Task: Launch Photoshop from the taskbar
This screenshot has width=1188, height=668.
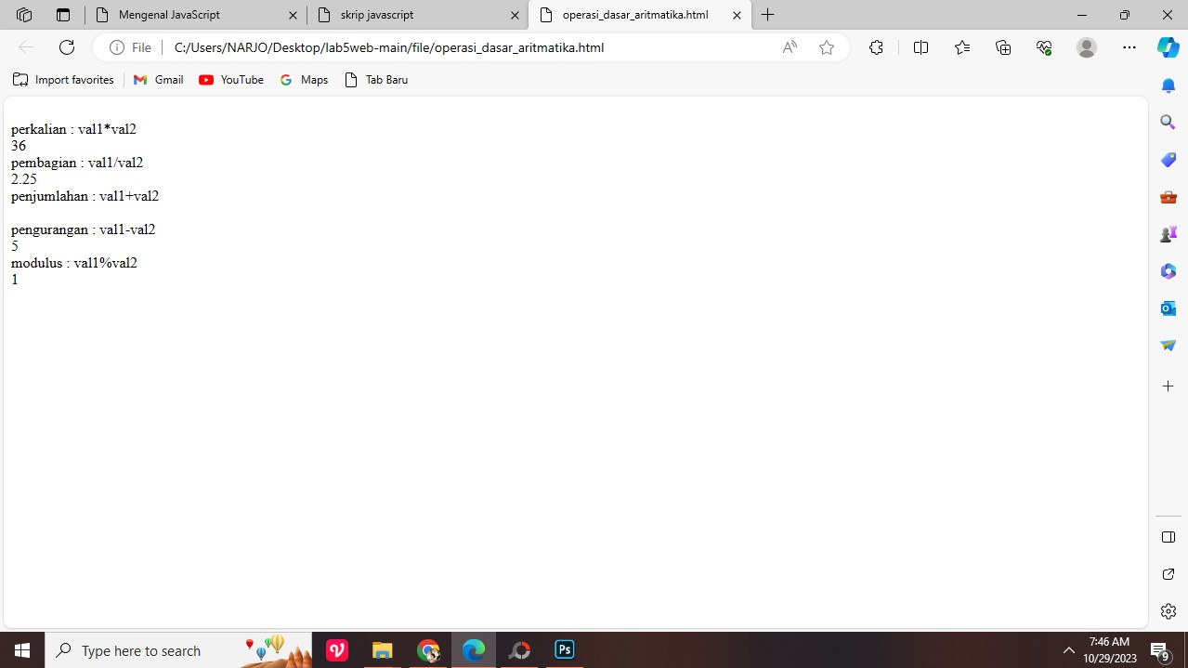Action: click(564, 649)
